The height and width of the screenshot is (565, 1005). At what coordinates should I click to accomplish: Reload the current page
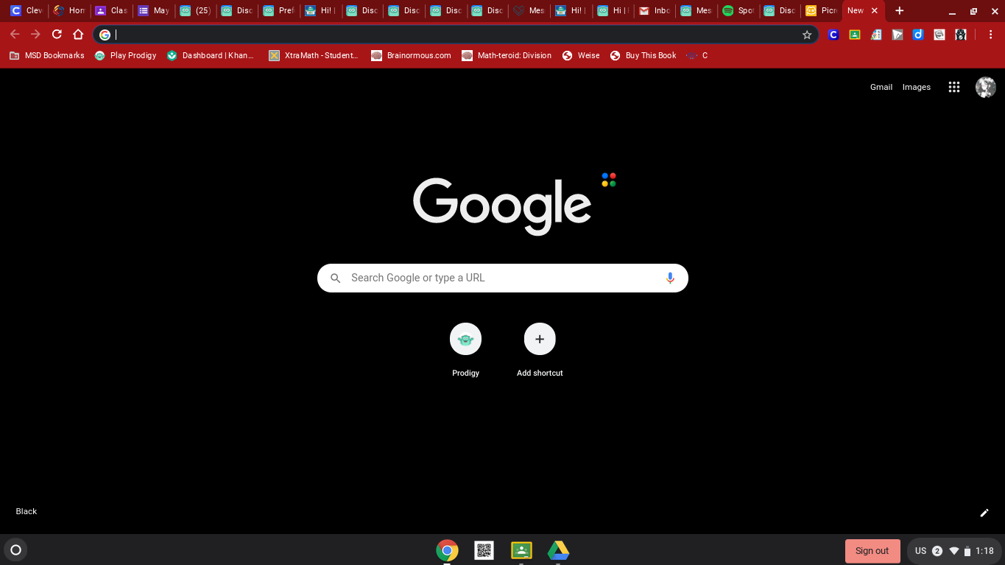[57, 35]
